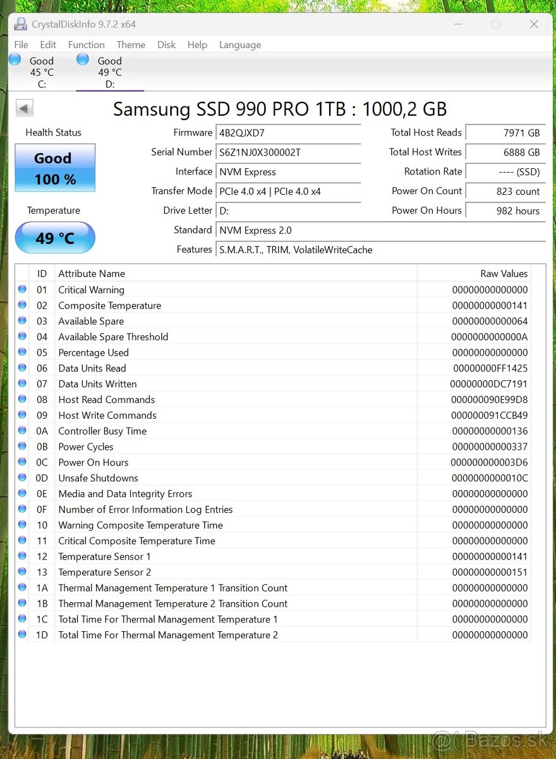Click the blue status dot beside Critical Warning
This screenshot has height=759, width=556.
[x=22, y=289]
